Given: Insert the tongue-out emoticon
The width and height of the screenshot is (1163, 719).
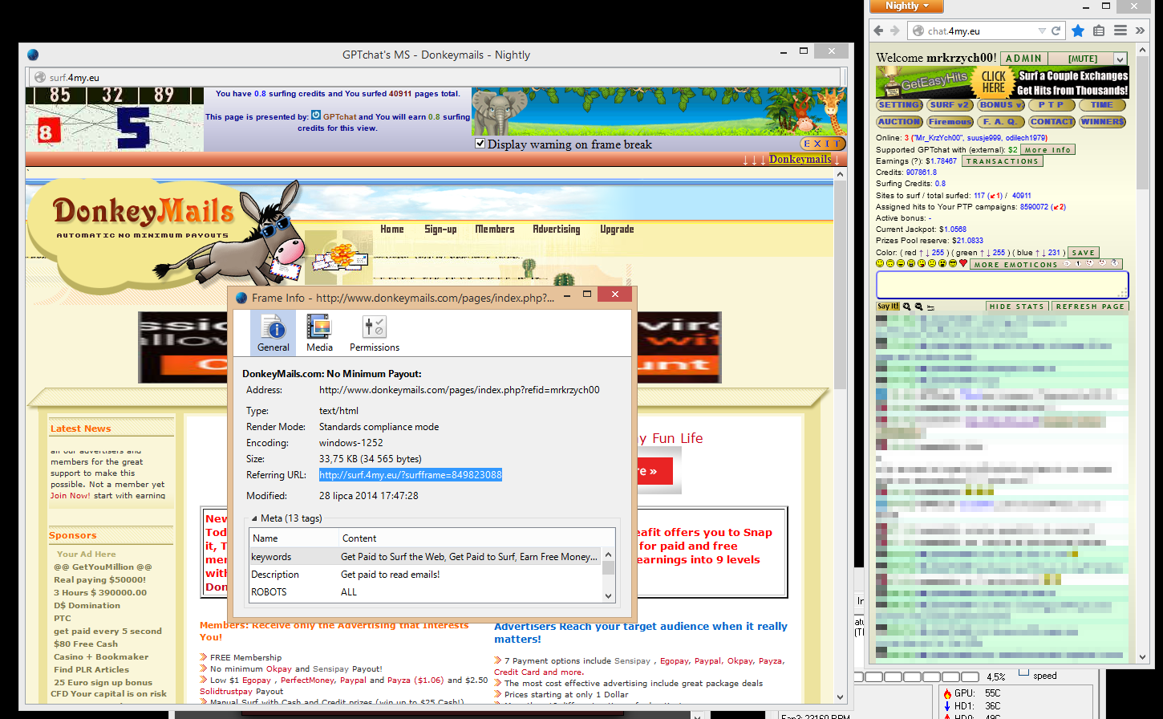Looking at the screenshot, I should [922, 263].
